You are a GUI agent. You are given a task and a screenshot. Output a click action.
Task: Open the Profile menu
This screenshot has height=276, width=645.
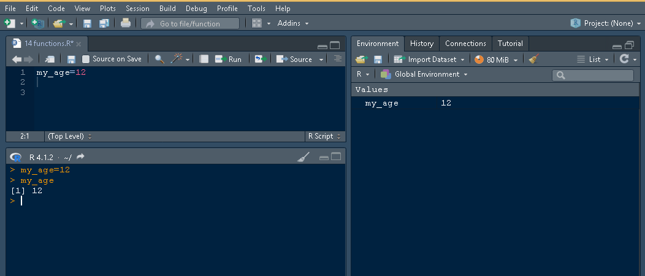pyautogui.click(x=227, y=8)
